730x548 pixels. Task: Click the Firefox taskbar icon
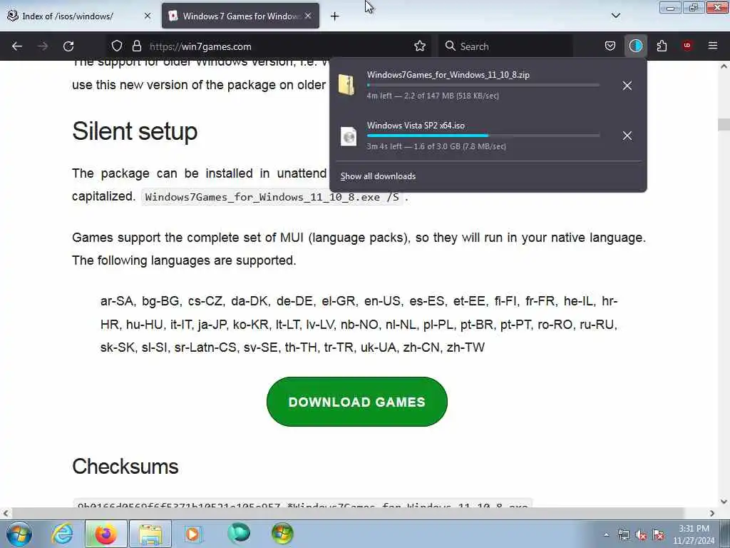click(106, 534)
